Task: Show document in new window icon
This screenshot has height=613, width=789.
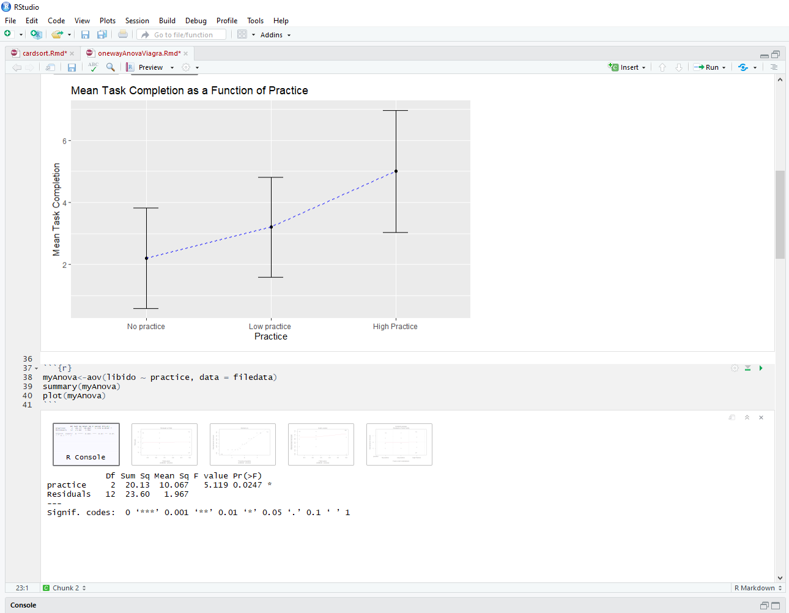Action: coord(50,67)
